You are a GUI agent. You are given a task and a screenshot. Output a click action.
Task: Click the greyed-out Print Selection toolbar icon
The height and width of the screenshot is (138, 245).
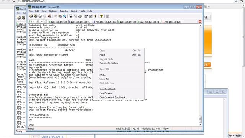[75, 16]
